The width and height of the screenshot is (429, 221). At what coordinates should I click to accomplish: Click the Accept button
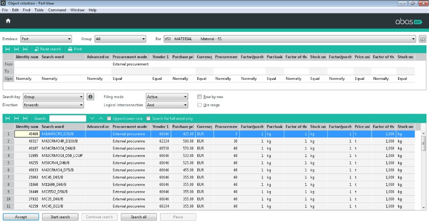coord(21,217)
